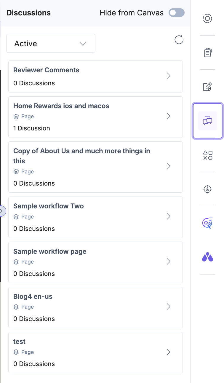Open the Active status dropdown
Screen dimensions: 224x383
pyautogui.click(x=51, y=44)
